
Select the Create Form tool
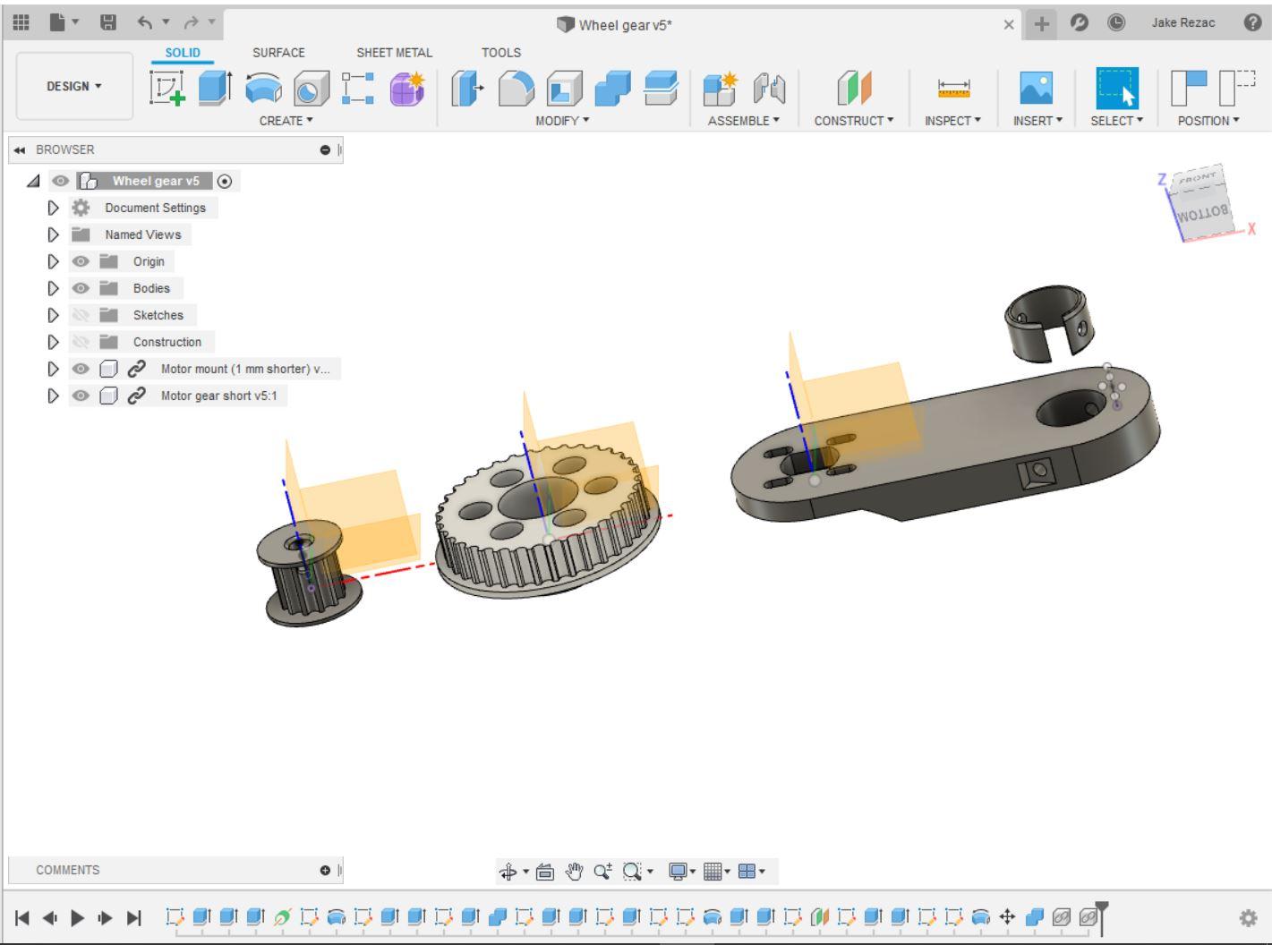(406, 89)
